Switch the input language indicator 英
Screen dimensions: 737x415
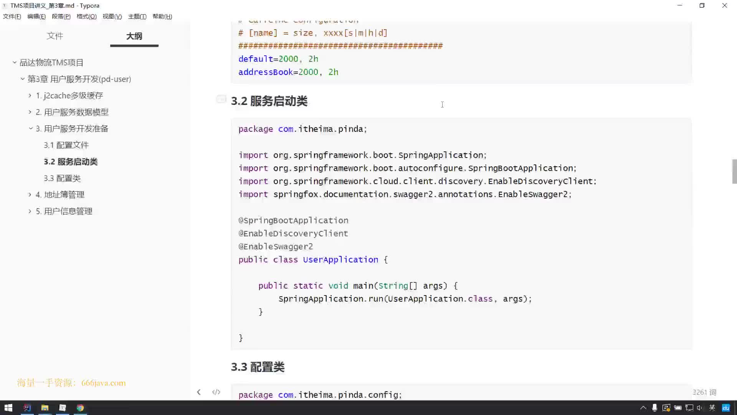pyautogui.click(x=712, y=408)
